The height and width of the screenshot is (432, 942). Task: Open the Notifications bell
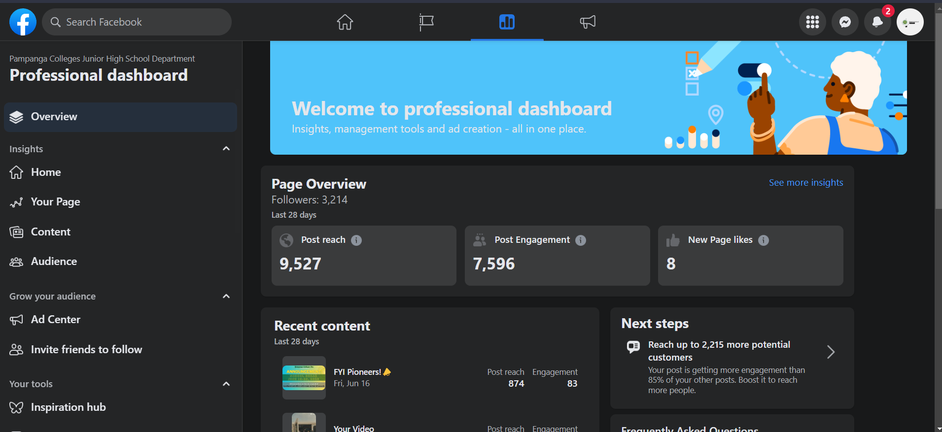877,22
